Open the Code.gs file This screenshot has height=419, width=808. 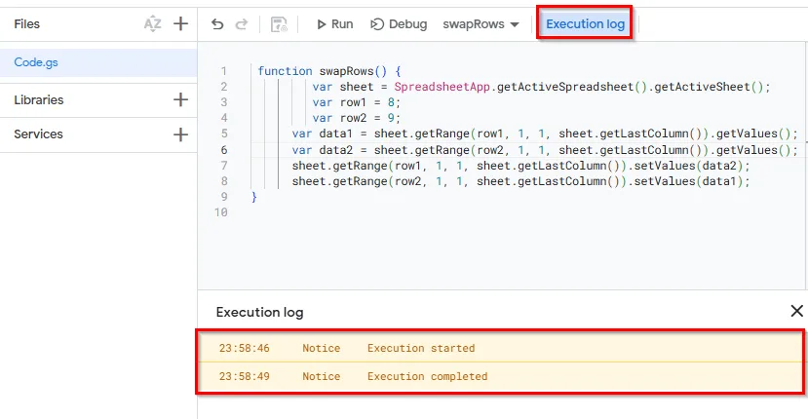98,62
